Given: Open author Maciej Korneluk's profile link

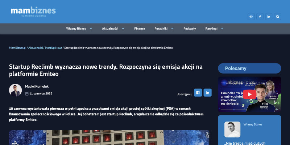Looking at the screenshot, I should pos(37,86).
